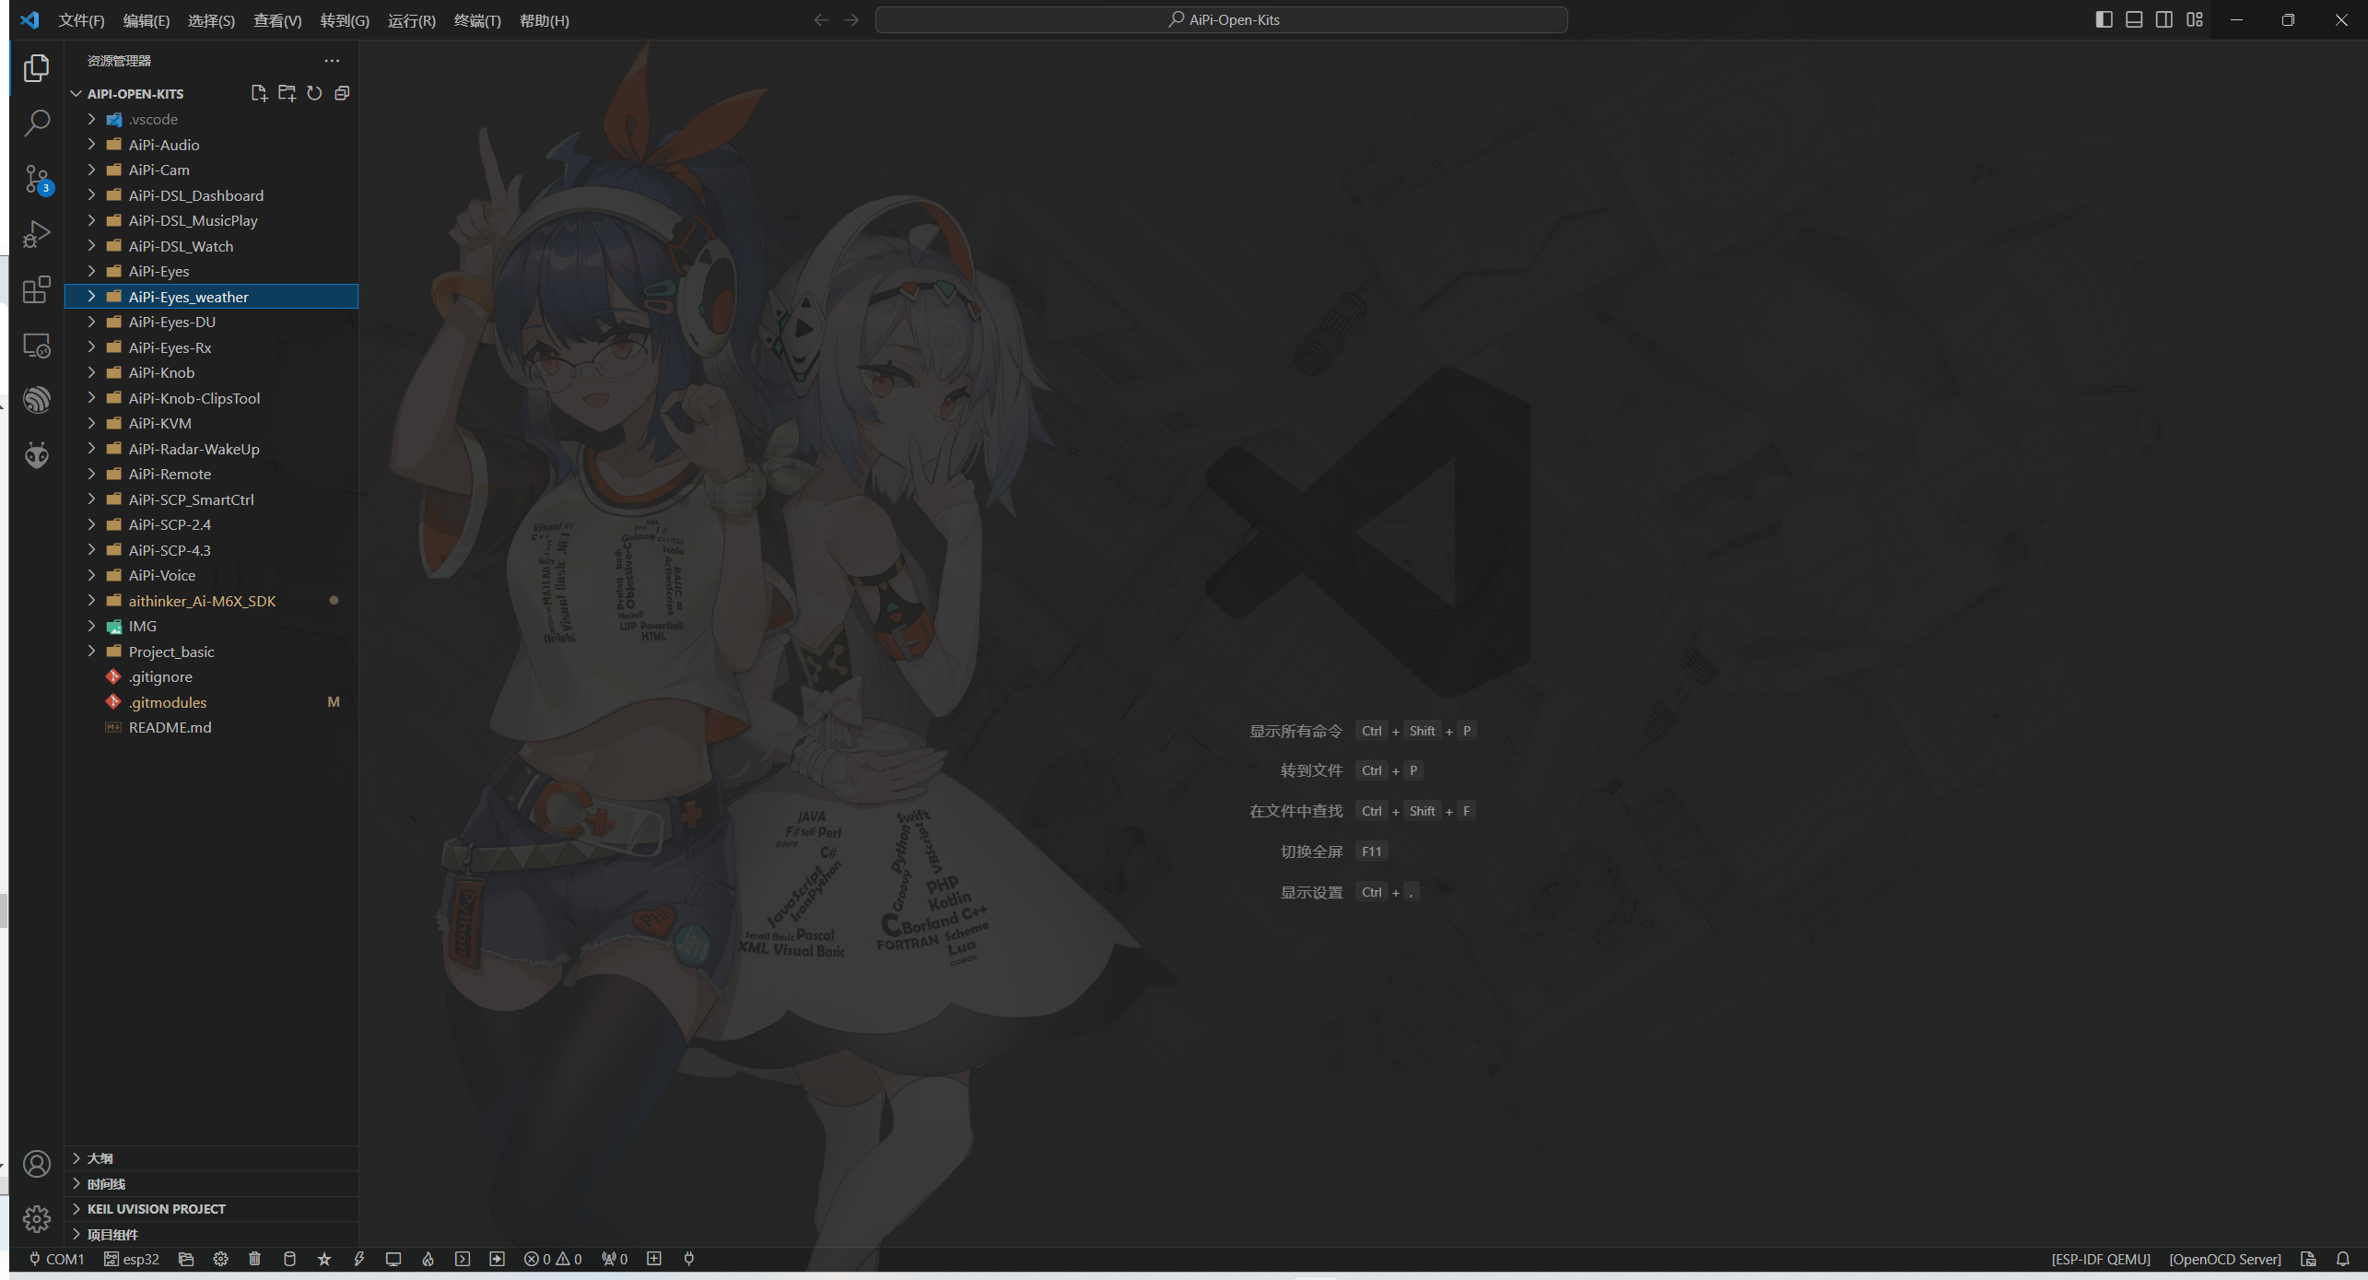This screenshot has width=2368, height=1280.
Task: Open the 文件(F) menu
Action: [81, 20]
